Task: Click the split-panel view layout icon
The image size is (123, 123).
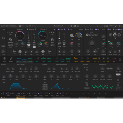Action: pyautogui.click(x=107, y=26)
